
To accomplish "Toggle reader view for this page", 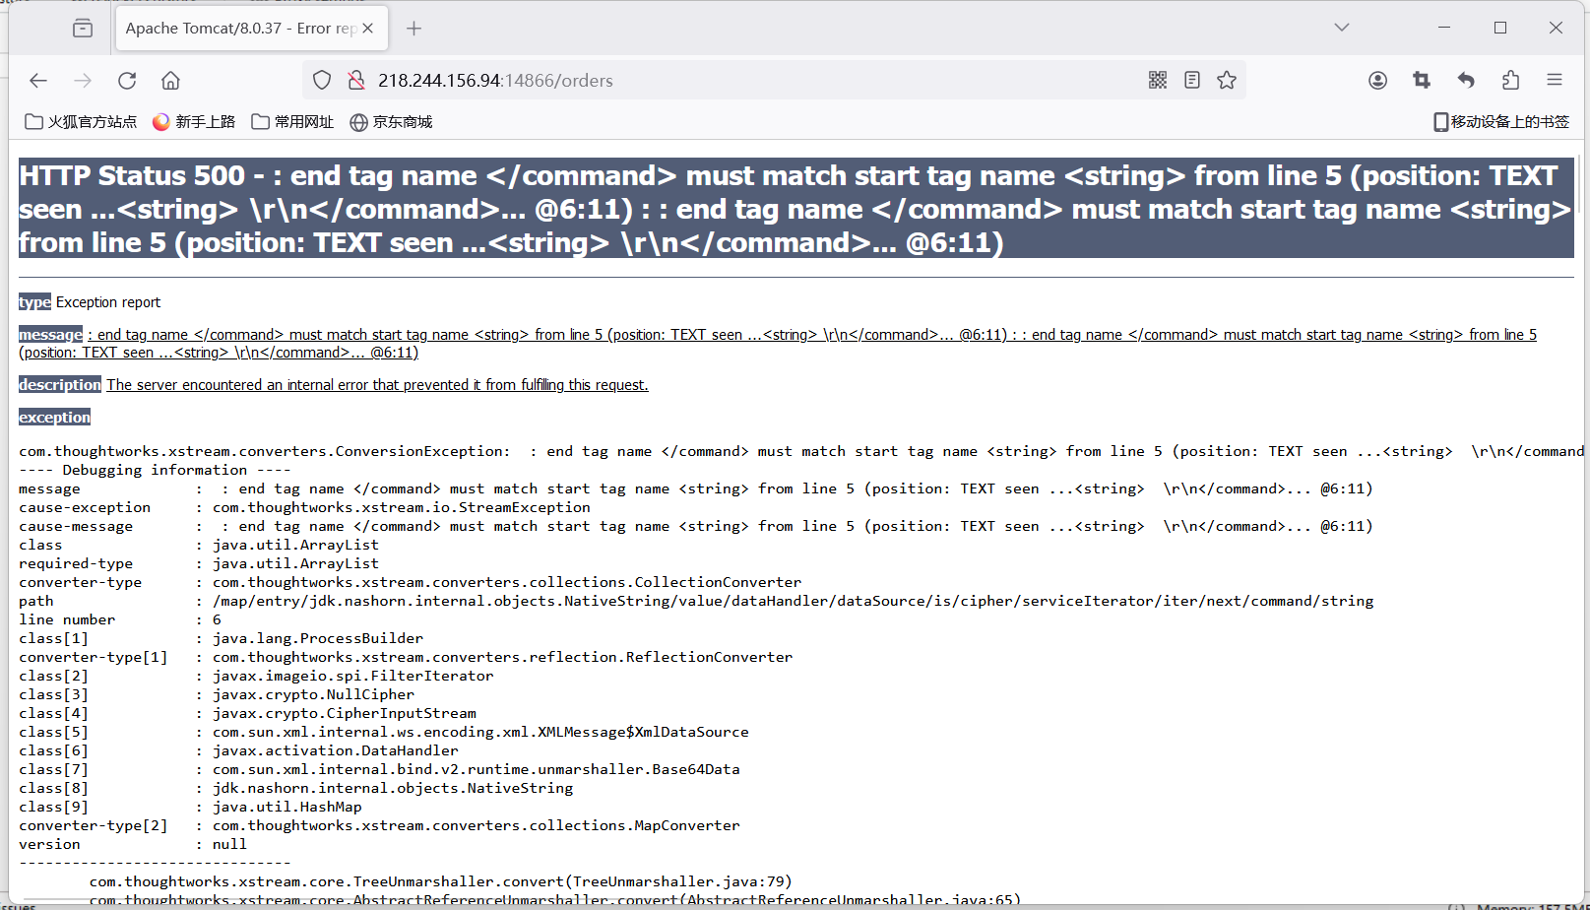I will coord(1192,81).
